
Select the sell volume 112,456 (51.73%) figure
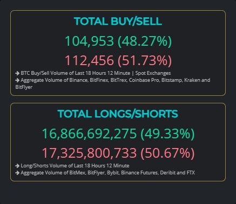click(x=118, y=60)
